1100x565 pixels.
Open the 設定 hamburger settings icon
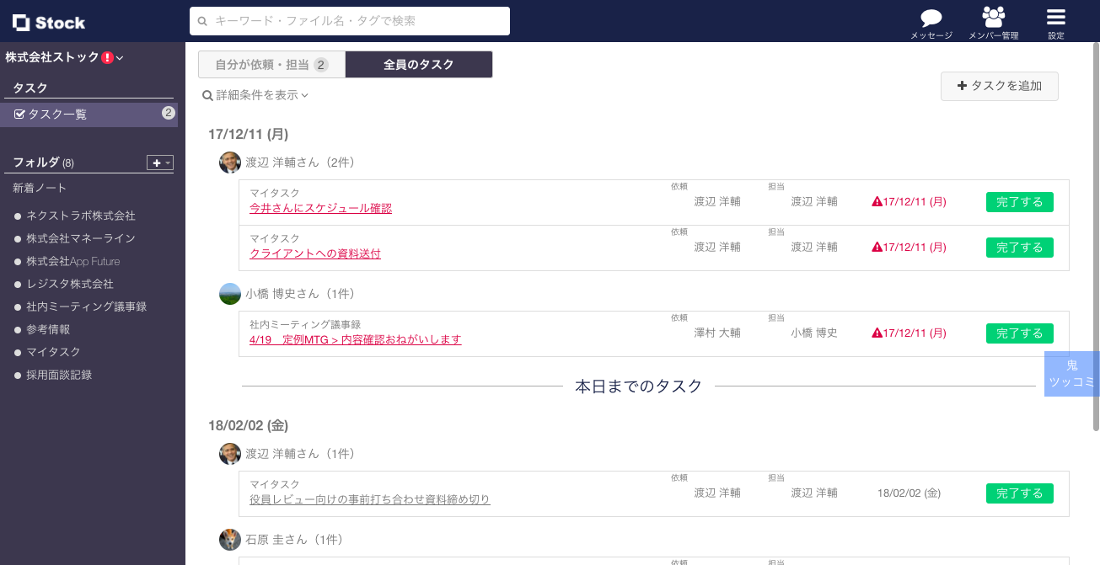1055,17
